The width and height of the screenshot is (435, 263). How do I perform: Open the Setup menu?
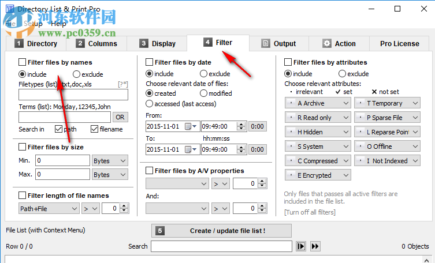pyautogui.click(x=33, y=24)
